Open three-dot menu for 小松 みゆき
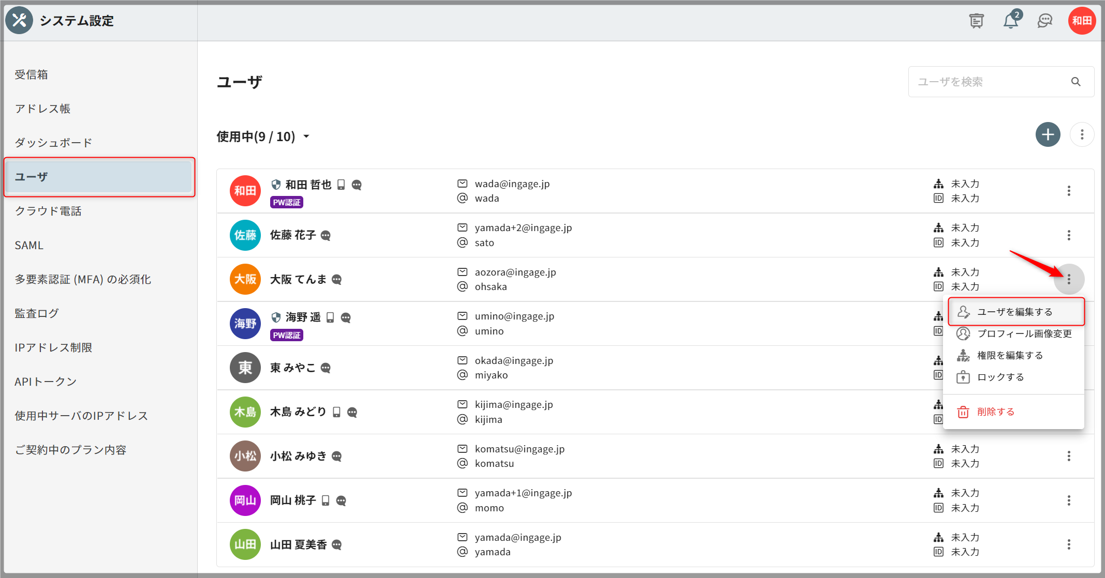This screenshot has height=578, width=1105. [1068, 456]
